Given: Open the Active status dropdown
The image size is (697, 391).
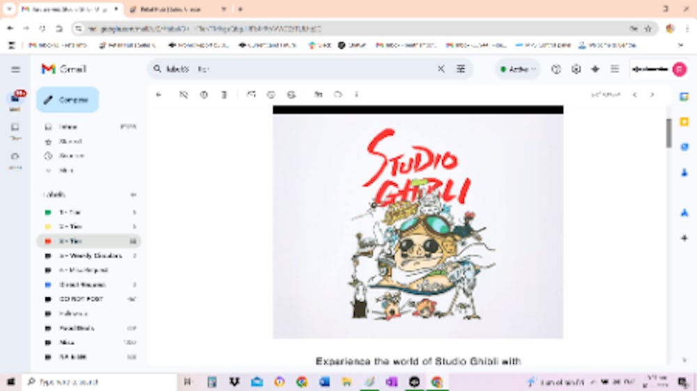Looking at the screenshot, I should click(x=518, y=70).
